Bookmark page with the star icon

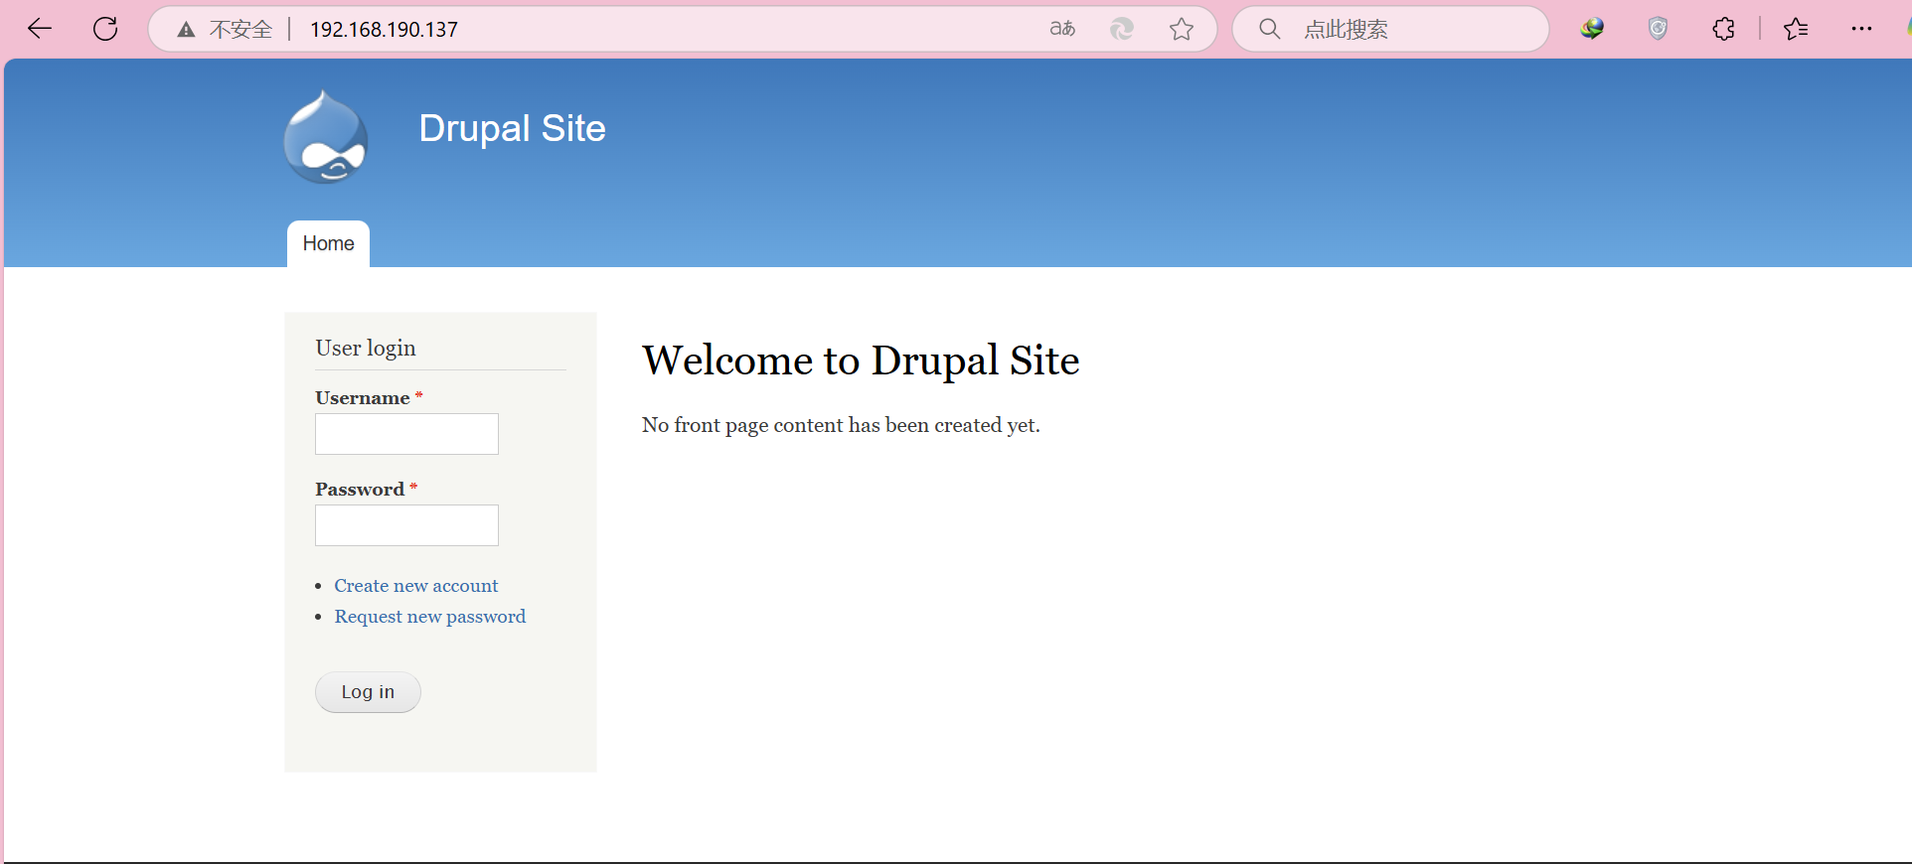(x=1182, y=29)
